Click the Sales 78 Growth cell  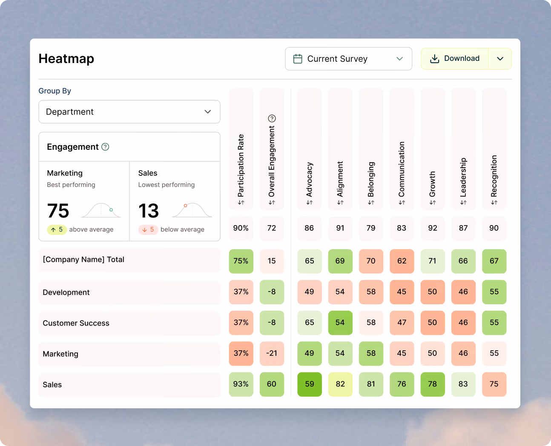[433, 384]
